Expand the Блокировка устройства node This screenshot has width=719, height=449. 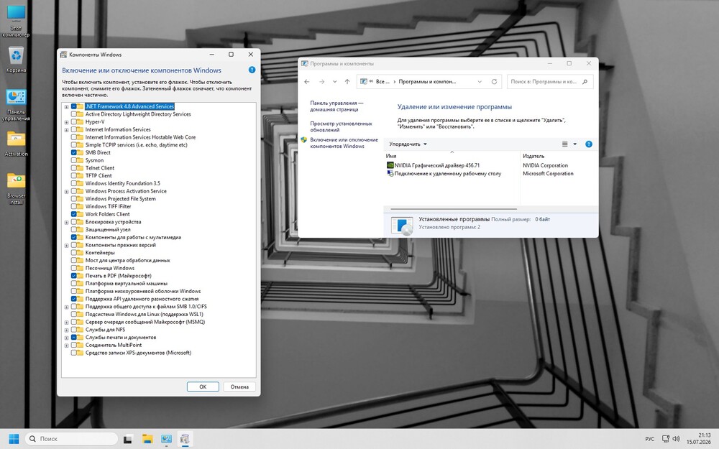[66, 222]
